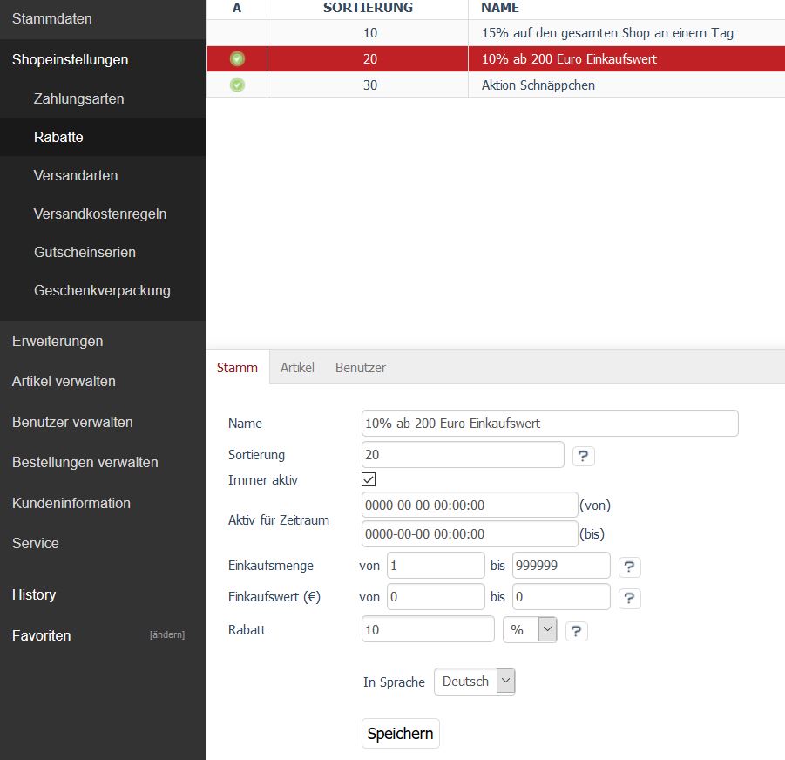
Task: Select the 15% auf den gesamten Shop row
Action: coord(606,33)
